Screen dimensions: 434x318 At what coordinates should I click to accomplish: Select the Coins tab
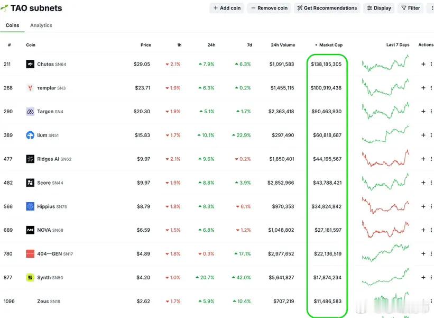(13, 25)
